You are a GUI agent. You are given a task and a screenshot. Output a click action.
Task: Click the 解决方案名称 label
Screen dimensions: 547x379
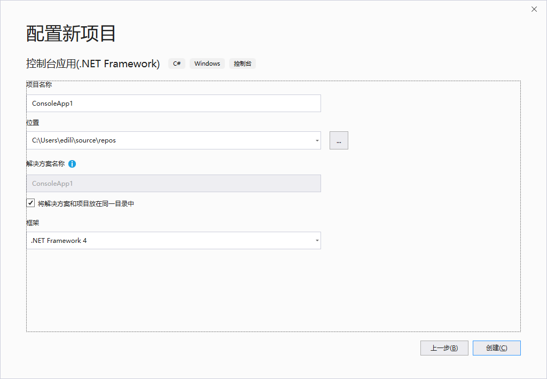tap(46, 164)
